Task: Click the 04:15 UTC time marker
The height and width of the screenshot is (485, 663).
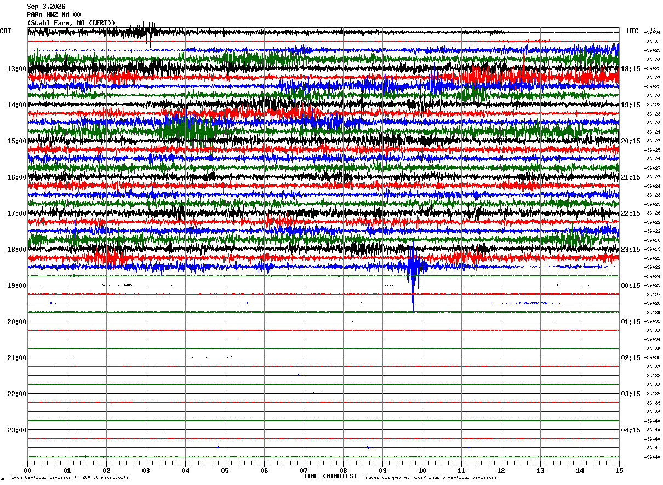Action: click(x=630, y=430)
